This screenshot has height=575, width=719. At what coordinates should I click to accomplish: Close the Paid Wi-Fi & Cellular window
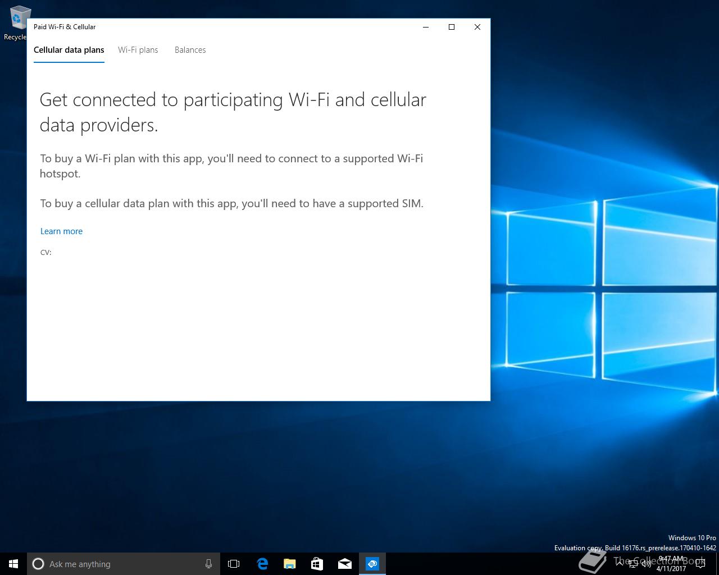(477, 27)
